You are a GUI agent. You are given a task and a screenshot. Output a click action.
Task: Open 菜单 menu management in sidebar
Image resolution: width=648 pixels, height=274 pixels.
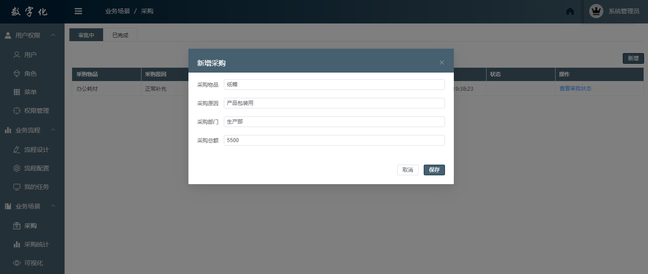tap(30, 92)
